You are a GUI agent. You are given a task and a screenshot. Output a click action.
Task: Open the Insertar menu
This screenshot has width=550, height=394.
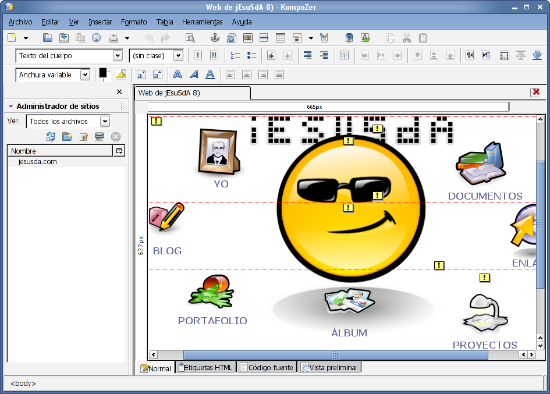coord(100,22)
